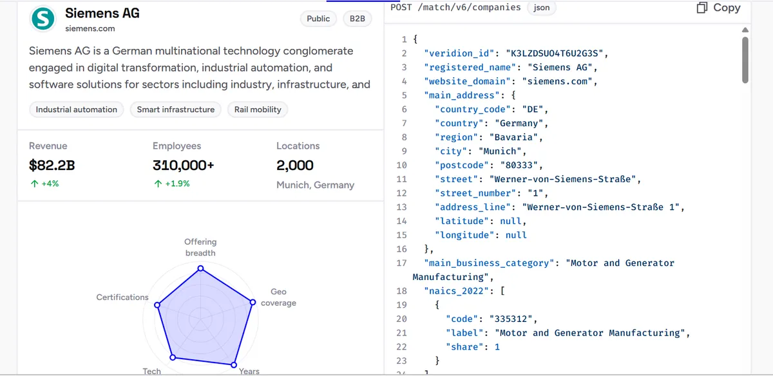Screen dimensions: 773x376
Task: Click the Revenue label
Action: pos(48,146)
